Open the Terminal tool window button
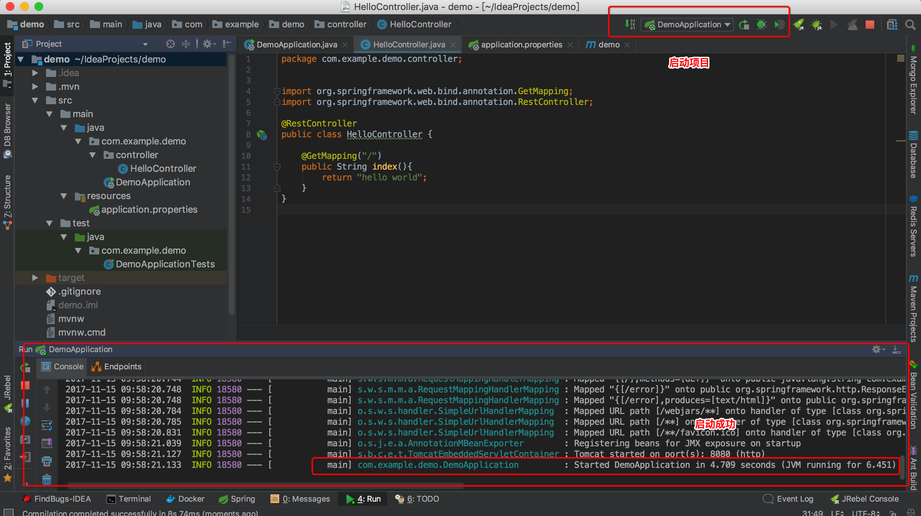 [129, 499]
